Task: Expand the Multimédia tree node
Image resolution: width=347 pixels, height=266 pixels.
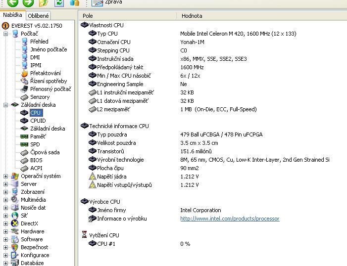Action: (x=6, y=200)
